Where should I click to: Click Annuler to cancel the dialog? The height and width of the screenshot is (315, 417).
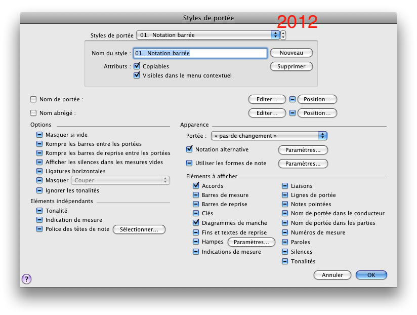click(x=332, y=275)
